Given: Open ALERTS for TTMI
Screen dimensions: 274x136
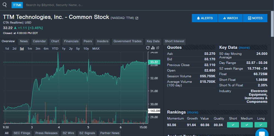Looking at the screenshot, I should coord(205,18).
